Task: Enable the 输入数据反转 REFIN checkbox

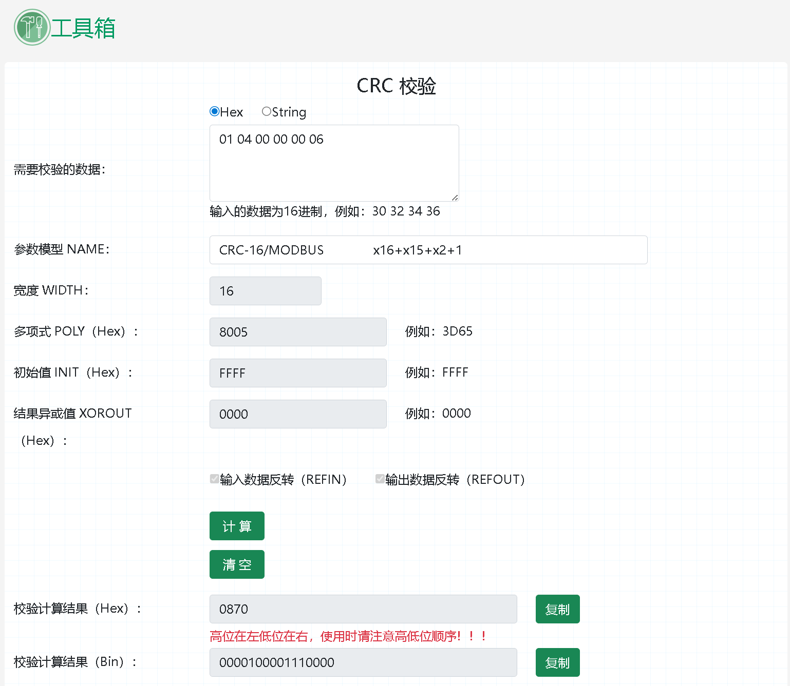Action: click(x=214, y=479)
